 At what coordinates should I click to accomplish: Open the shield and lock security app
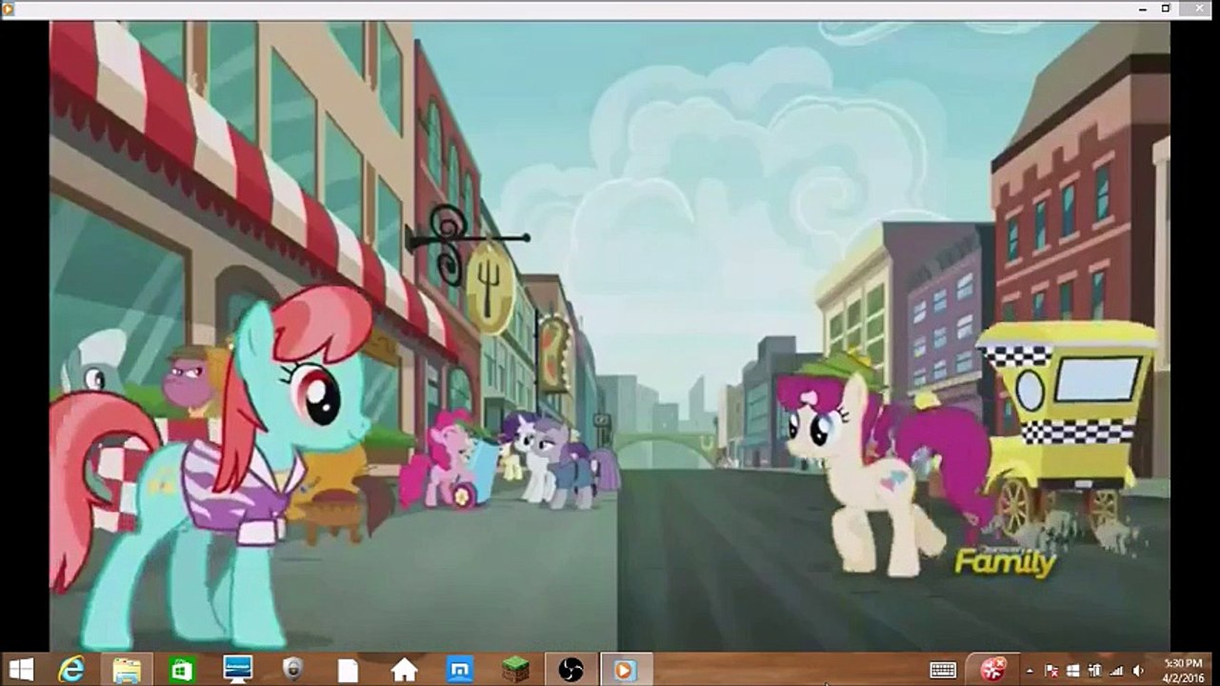click(293, 670)
